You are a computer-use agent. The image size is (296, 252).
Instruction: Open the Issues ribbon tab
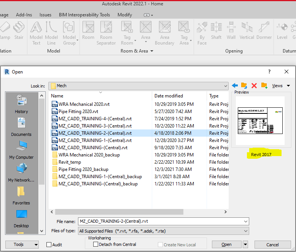click(45, 15)
